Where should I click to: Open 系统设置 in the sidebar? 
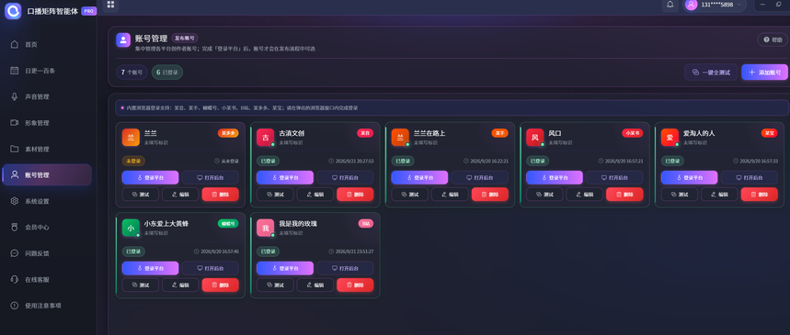coord(47,201)
